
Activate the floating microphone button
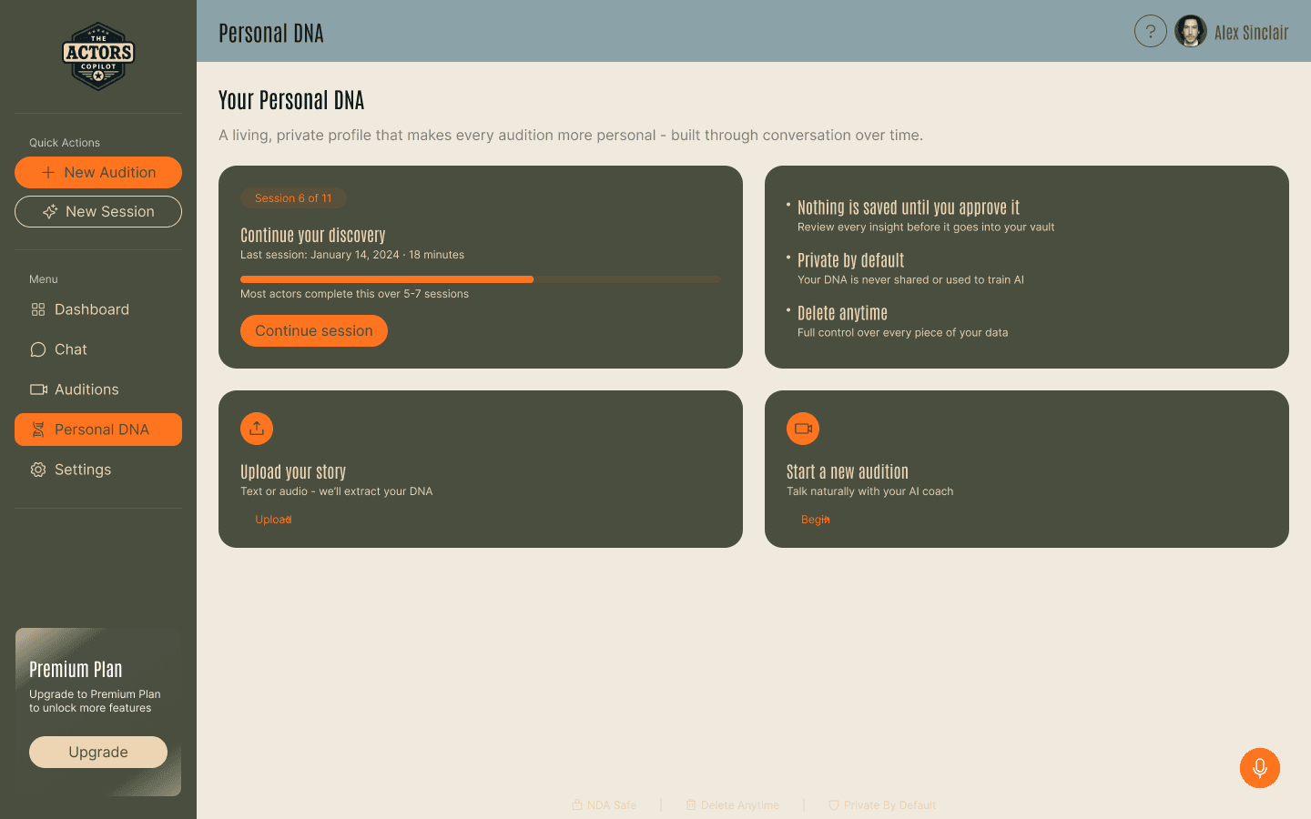(x=1260, y=768)
